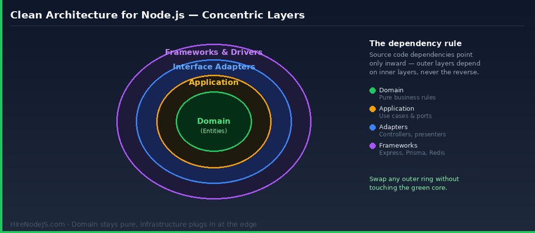Click the 'Frameworks' legend entry text
This screenshot has height=233, width=535.
398,145
